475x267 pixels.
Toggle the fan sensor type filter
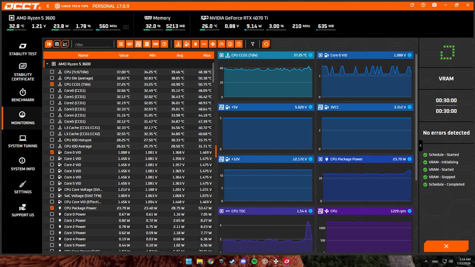(x=213, y=44)
